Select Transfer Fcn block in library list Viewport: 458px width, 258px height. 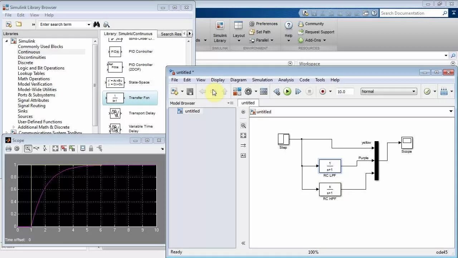coord(130,98)
